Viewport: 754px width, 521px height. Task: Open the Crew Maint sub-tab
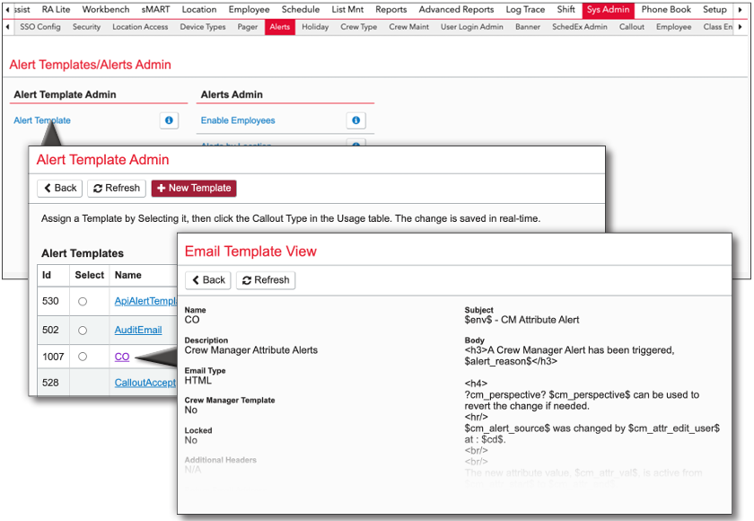coord(409,27)
